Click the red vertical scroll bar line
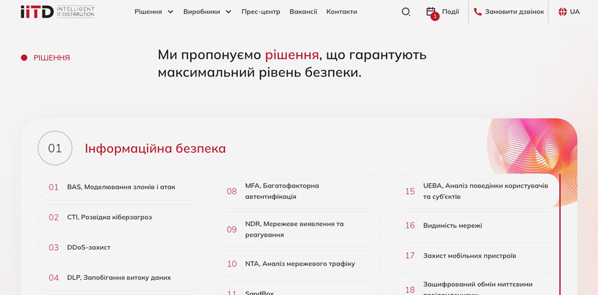598x295 pixels. click(x=560, y=234)
